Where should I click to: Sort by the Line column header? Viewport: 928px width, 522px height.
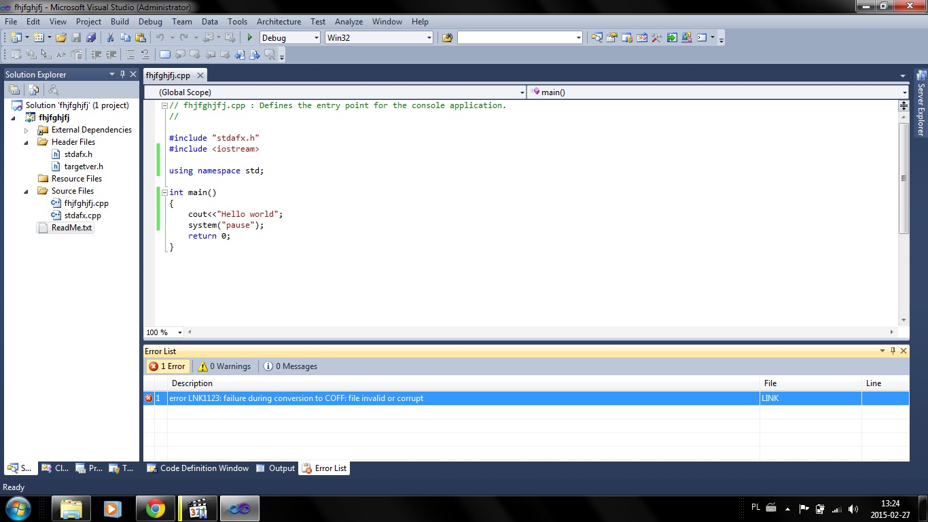click(885, 383)
